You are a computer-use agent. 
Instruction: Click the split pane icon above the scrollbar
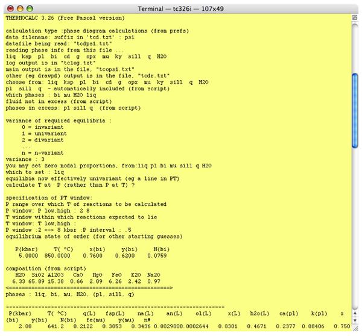click(355, 17)
